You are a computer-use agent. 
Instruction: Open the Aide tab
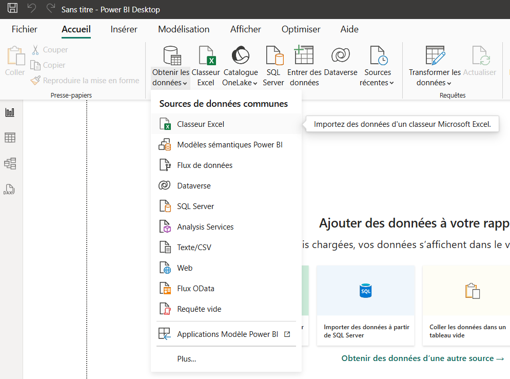(349, 29)
